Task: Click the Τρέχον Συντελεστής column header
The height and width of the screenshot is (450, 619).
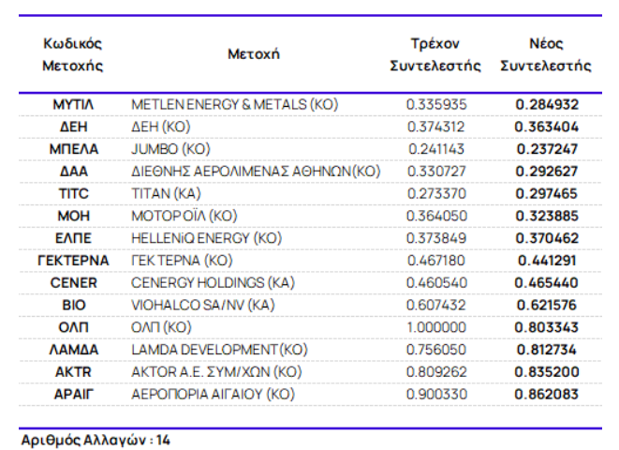Action: (435, 55)
